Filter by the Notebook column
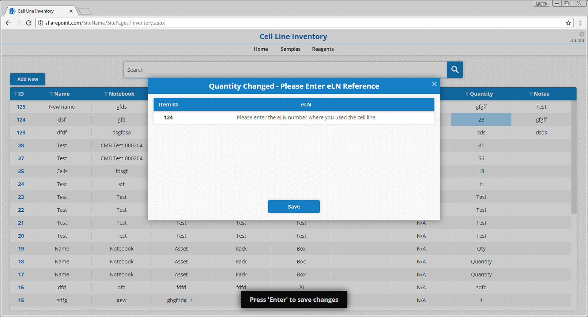 pos(106,94)
